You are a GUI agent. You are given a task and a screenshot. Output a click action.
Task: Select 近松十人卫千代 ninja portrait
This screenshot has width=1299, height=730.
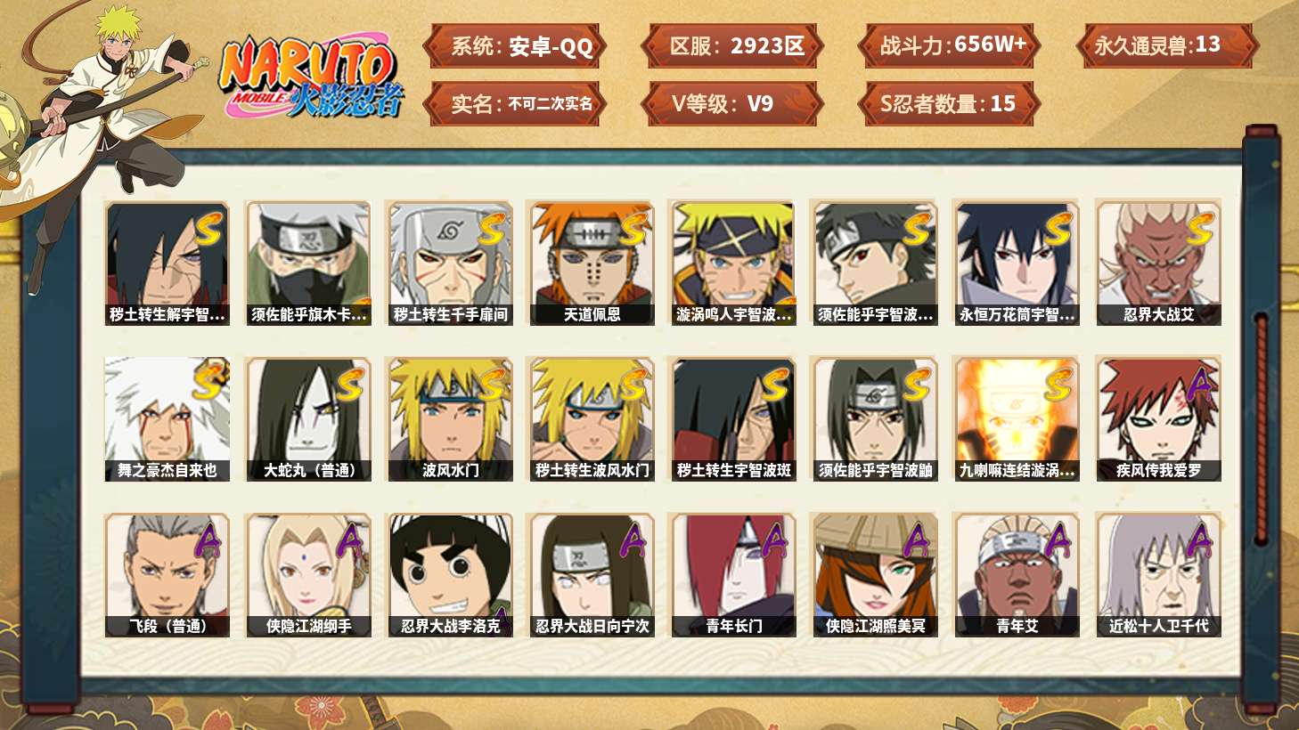[x=1158, y=575]
